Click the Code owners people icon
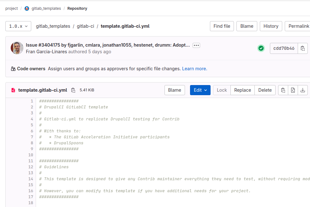 coord(13,69)
